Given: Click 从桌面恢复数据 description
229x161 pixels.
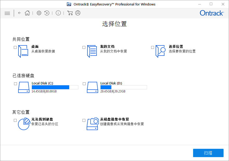Looking at the screenshot, I should (43, 51).
